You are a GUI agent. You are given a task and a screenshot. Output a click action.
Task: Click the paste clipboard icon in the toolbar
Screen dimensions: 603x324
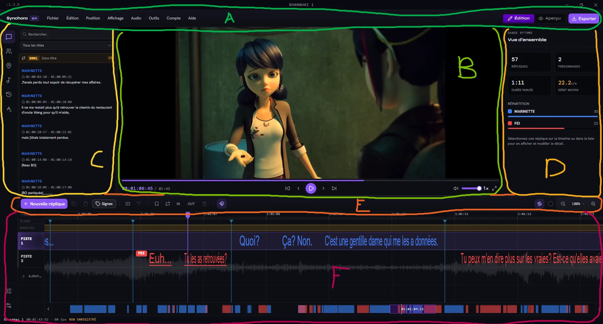(x=85, y=204)
